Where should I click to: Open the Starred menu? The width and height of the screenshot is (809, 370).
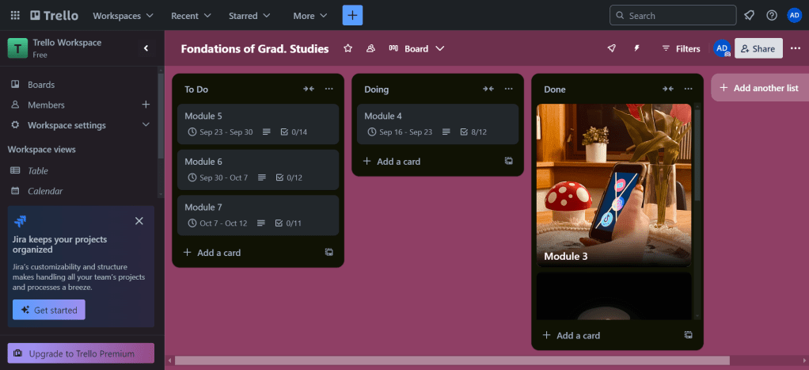click(249, 15)
